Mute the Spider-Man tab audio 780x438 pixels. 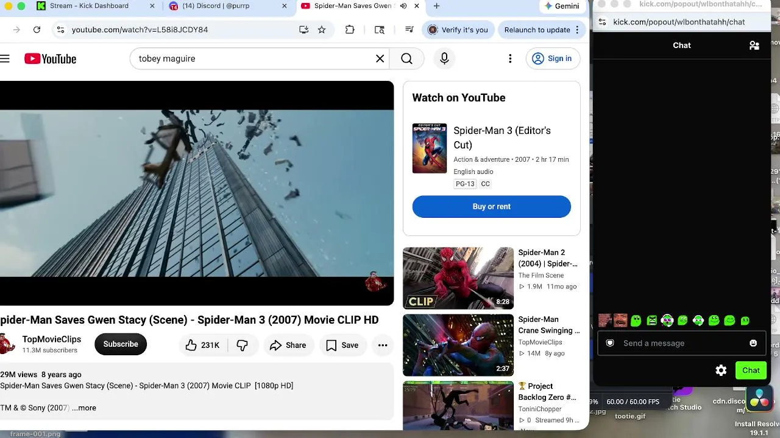click(403, 6)
